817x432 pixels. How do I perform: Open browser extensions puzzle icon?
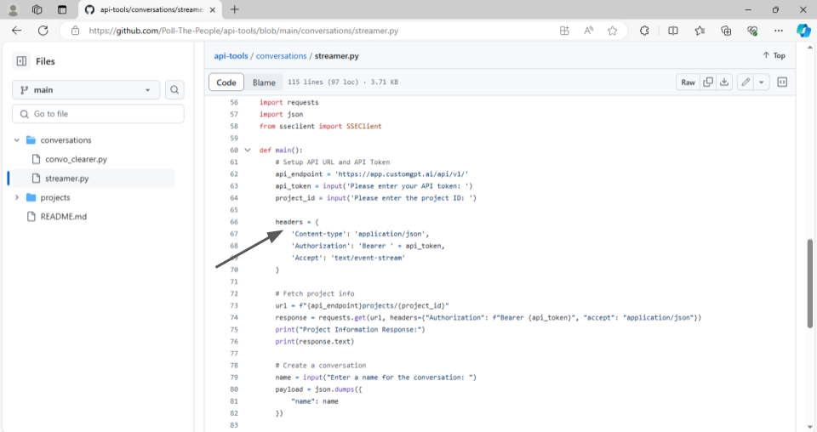point(644,31)
